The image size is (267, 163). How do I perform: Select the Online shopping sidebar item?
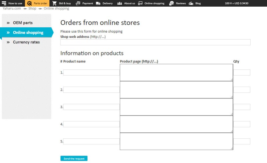28,33
